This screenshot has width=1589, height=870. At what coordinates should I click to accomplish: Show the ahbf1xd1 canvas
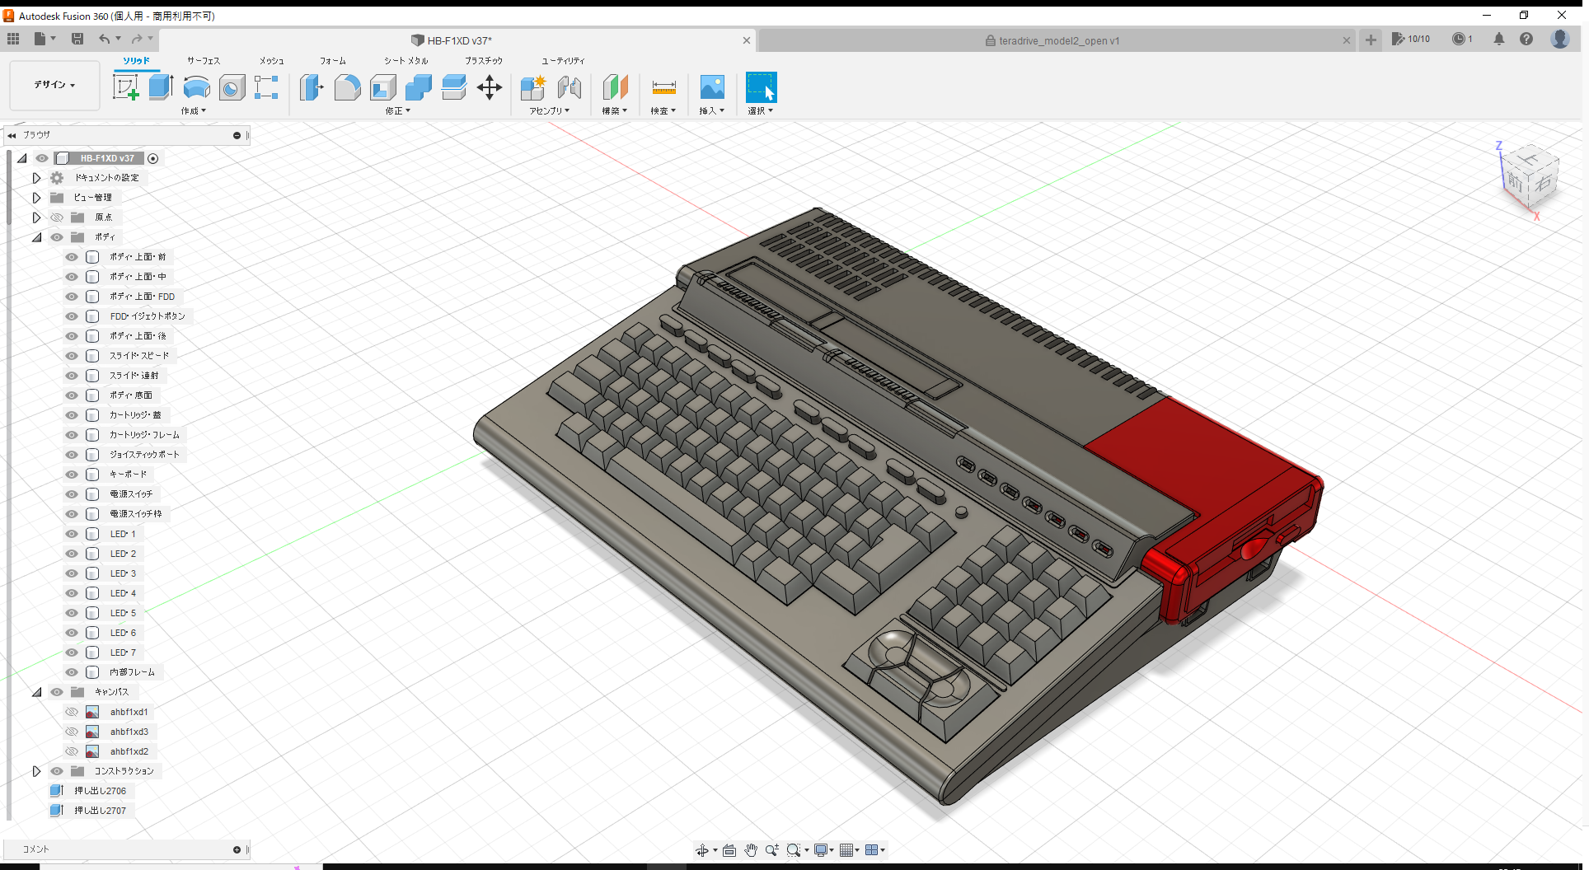coord(73,711)
